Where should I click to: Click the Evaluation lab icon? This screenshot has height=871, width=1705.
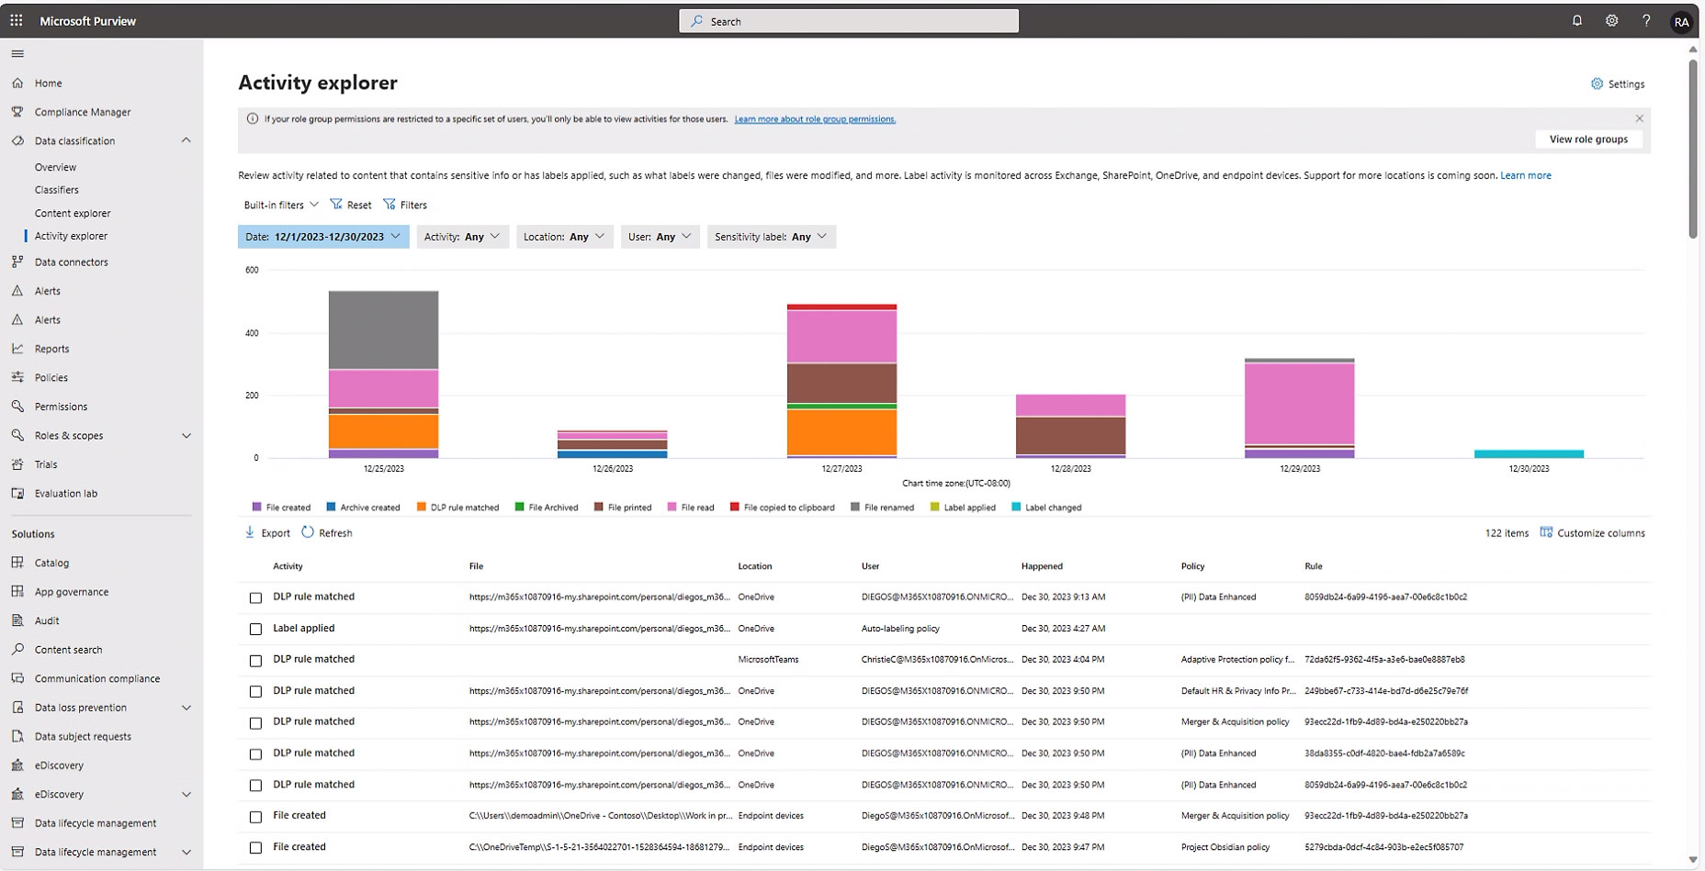pyautogui.click(x=17, y=493)
